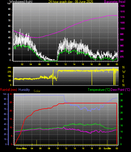Click the 06 hour tick on wind graph
The width and height of the screenshot is (131, 152).
click(39, 64)
